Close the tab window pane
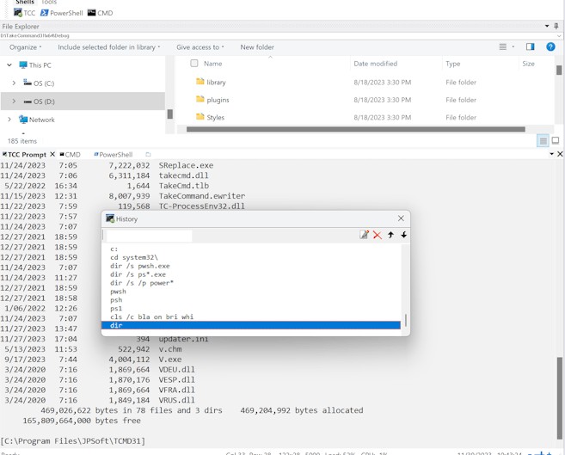 coord(560,154)
